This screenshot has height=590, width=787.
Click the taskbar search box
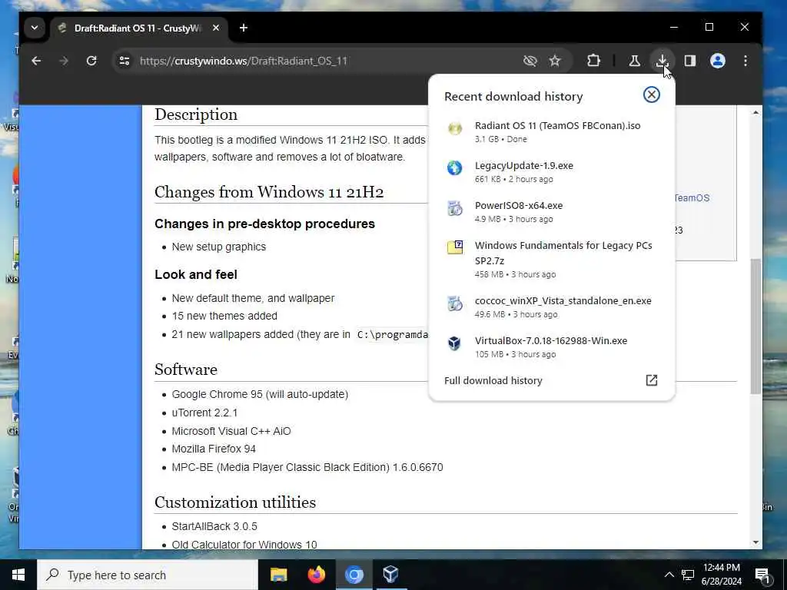[148, 575]
